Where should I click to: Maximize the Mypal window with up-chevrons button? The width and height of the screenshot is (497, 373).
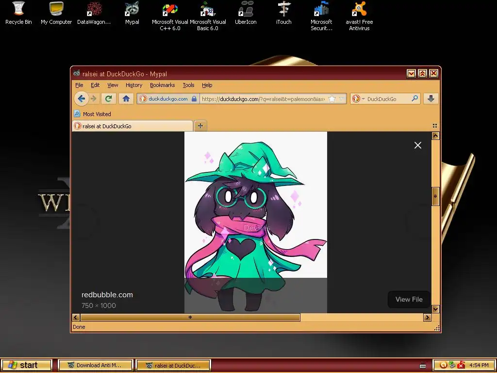click(x=422, y=74)
